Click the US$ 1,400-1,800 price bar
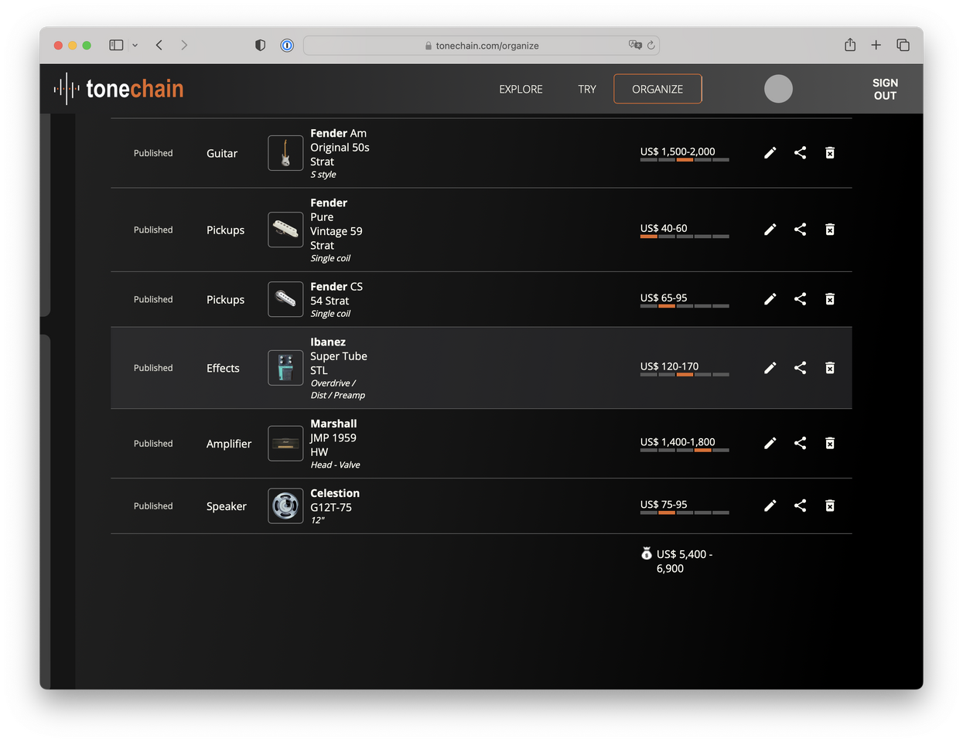This screenshot has height=742, width=963. 685,450
